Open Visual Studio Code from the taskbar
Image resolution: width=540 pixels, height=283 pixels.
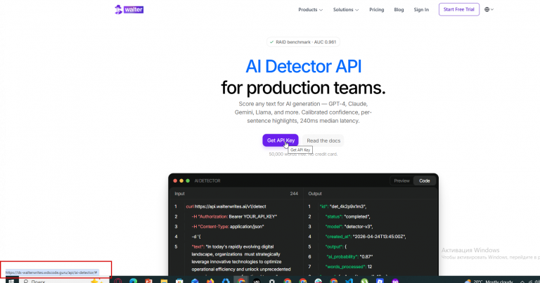pyautogui.click(x=349, y=281)
